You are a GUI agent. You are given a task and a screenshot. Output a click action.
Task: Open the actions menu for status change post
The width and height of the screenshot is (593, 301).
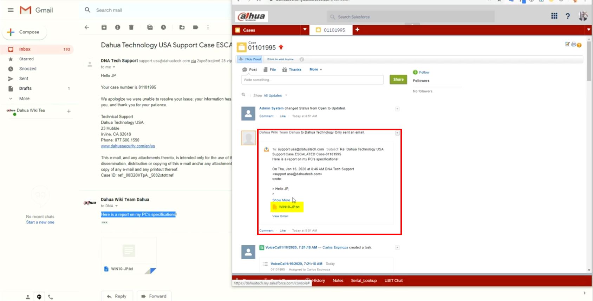click(397, 109)
